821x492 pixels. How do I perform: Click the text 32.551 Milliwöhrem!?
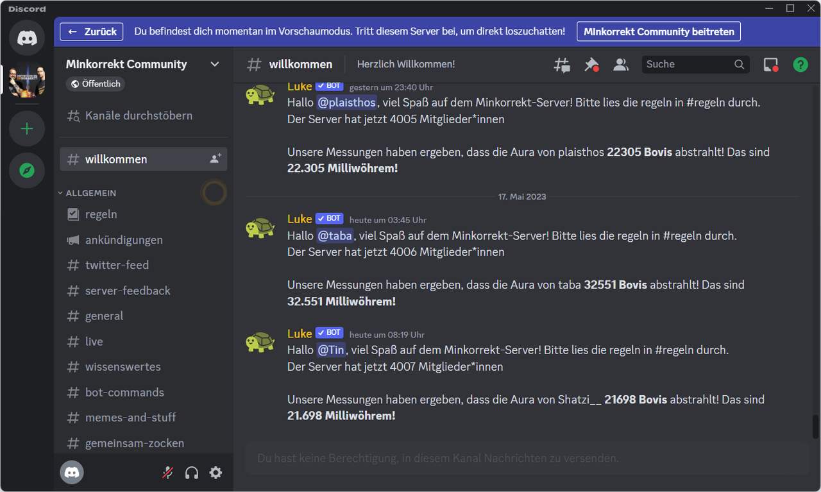point(341,301)
